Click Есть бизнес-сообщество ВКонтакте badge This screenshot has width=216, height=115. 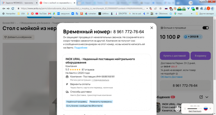(84, 106)
